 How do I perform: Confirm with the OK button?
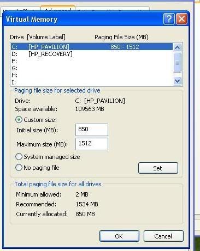119,236
